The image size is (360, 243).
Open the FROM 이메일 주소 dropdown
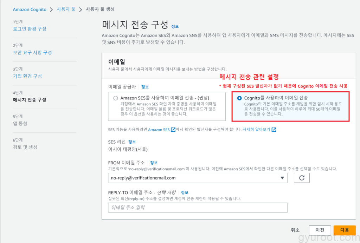(x=198, y=178)
